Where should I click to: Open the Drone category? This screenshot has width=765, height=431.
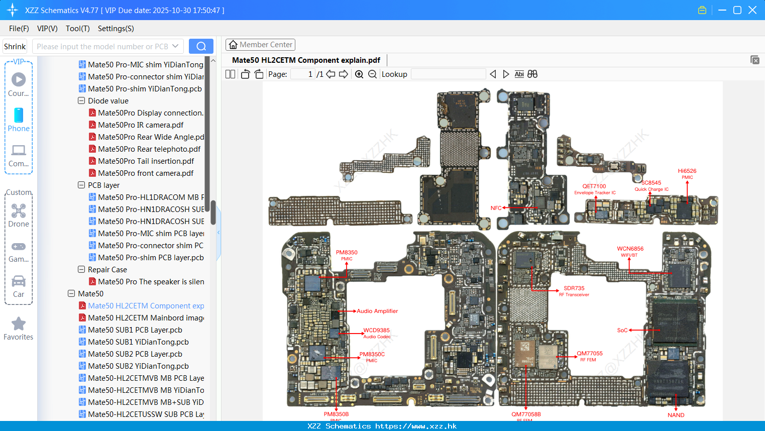click(19, 215)
